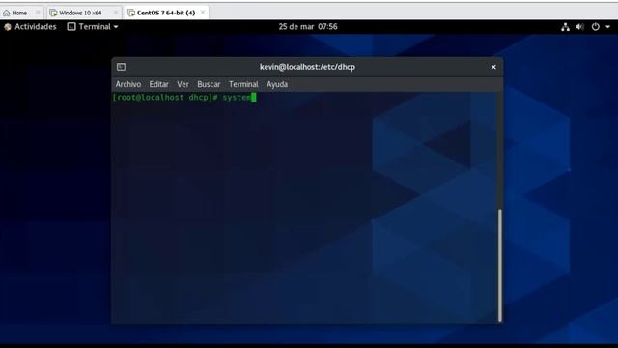
Task: Close the CentOS 7 64-bit (4) tab
Action: pyautogui.click(x=203, y=13)
